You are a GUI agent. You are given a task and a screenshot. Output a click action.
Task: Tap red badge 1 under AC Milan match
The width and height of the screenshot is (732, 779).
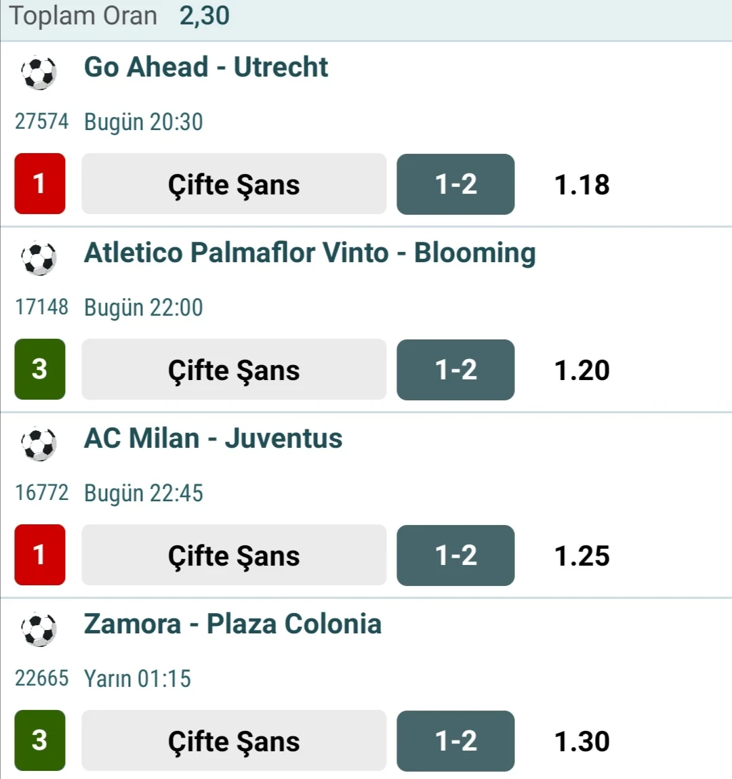[x=40, y=555]
